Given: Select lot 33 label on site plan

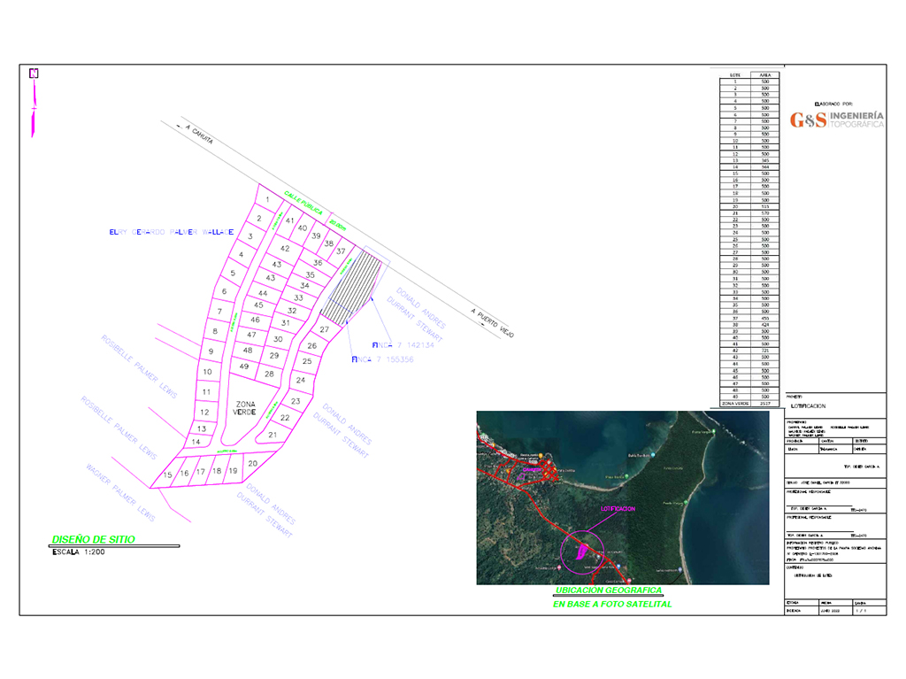Looking at the screenshot, I should [298, 297].
